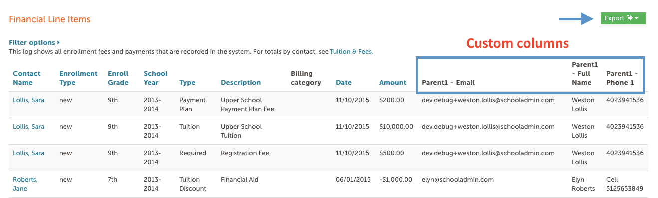Click the Billing category column header

[306, 78]
